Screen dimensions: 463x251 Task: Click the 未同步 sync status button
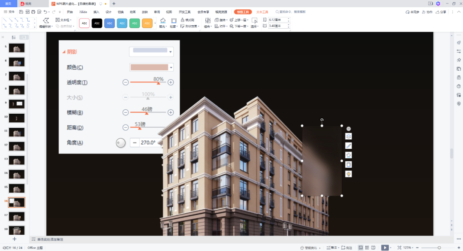click(412, 12)
